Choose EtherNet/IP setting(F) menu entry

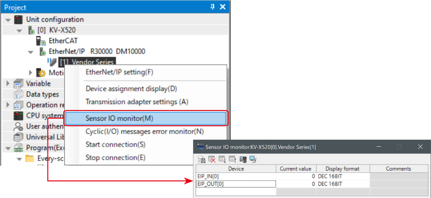[119, 72]
